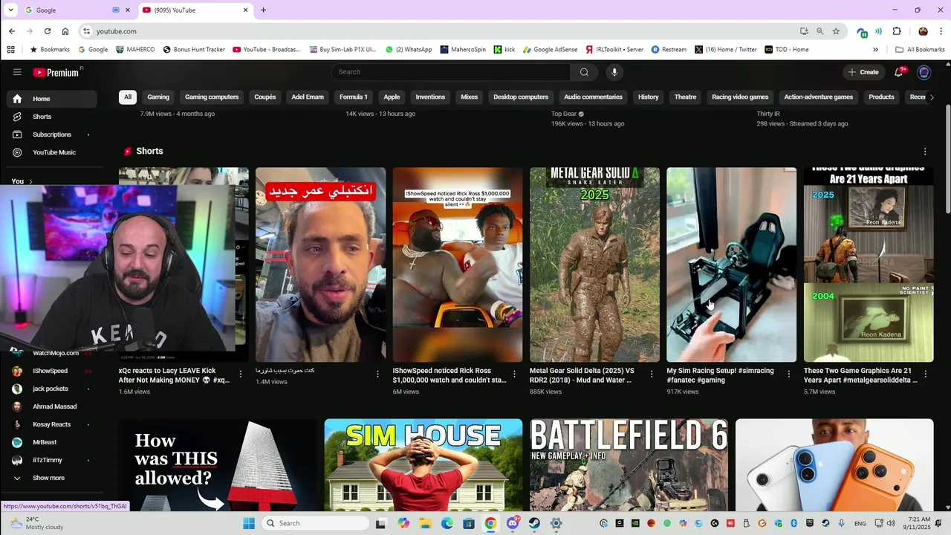Image resolution: width=951 pixels, height=535 pixels.
Task: Click the Create button
Action: click(x=863, y=72)
